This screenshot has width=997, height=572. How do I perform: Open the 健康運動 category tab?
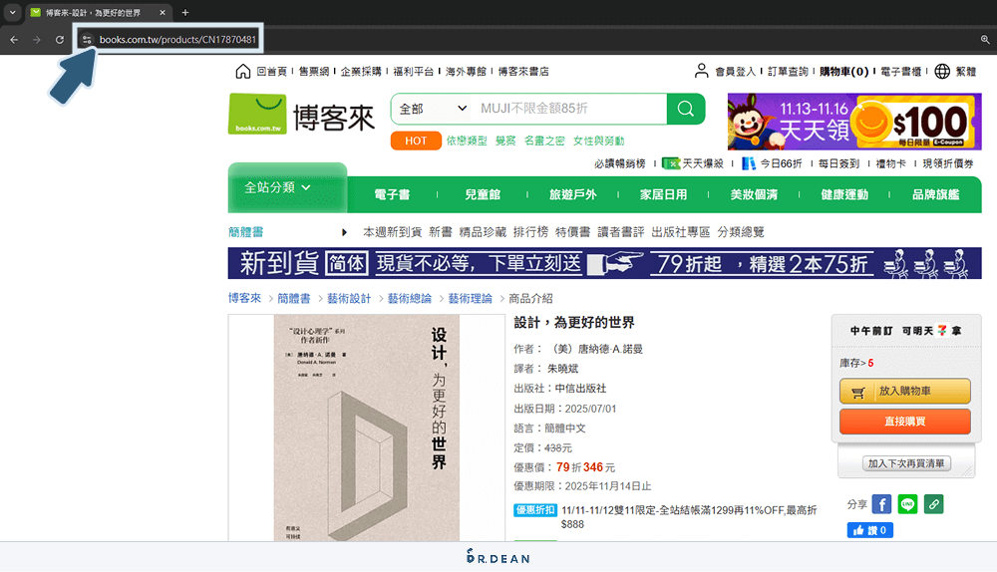point(843,194)
